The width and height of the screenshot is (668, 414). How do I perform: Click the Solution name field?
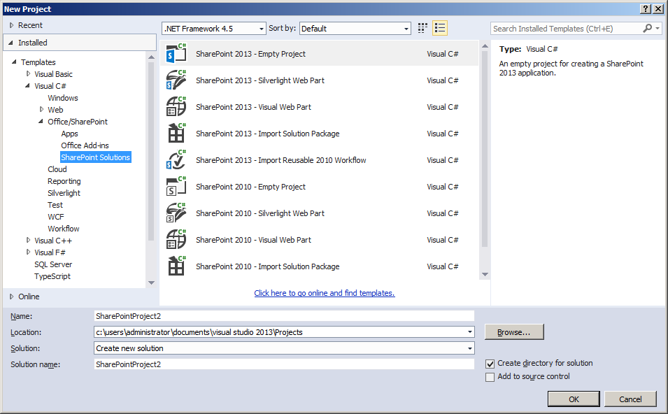pyautogui.click(x=284, y=364)
